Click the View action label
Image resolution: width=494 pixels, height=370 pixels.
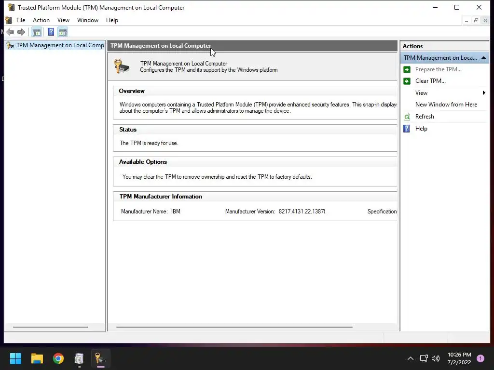click(421, 93)
